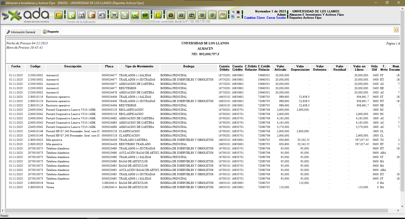The width and height of the screenshot is (405, 219).
Task: Click the vertical scrollbar down arrow
Action: click(x=402, y=206)
